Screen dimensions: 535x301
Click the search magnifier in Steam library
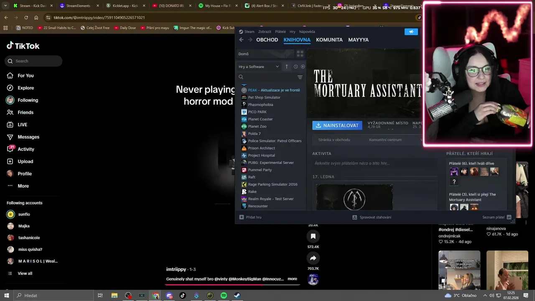[241, 77]
